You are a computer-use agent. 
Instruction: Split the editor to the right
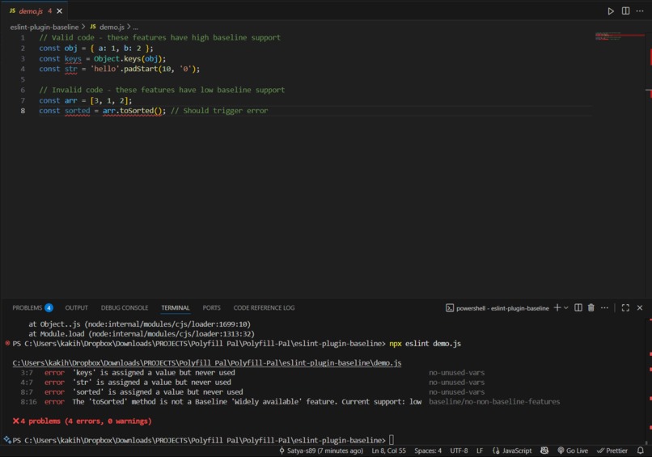[x=625, y=11]
